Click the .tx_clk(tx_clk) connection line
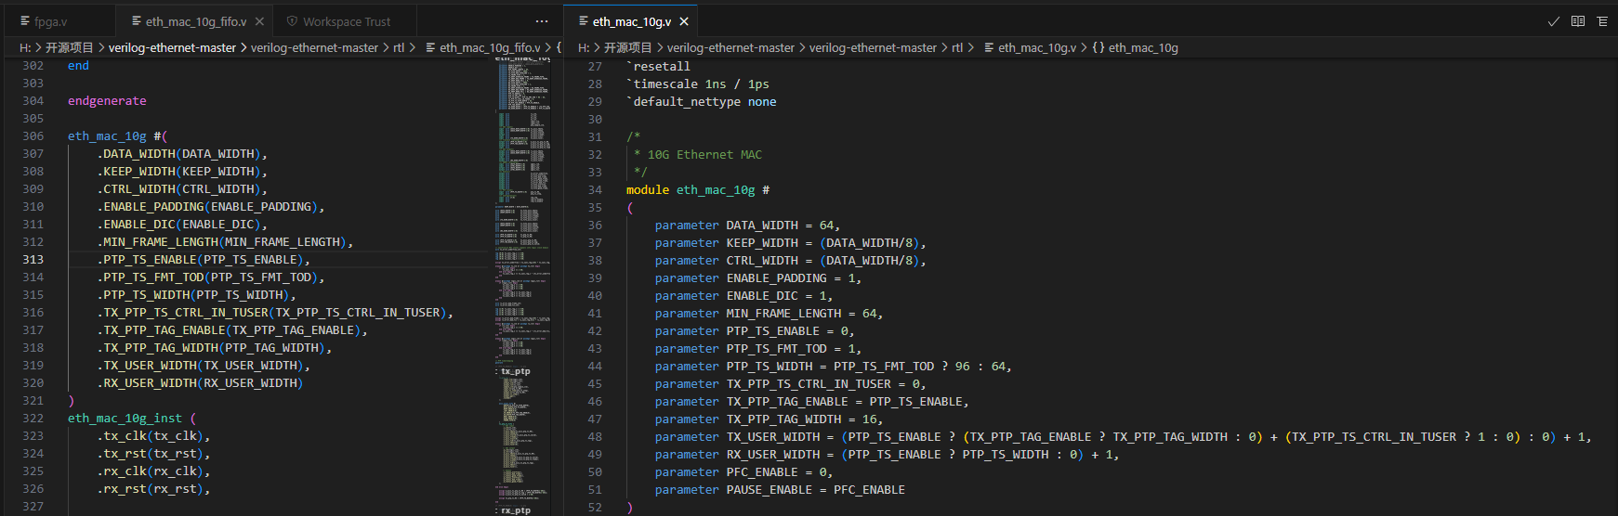The width and height of the screenshot is (1618, 516). (153, 436)
